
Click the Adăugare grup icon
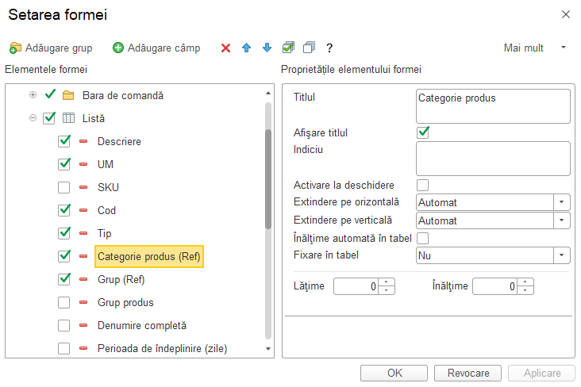pos(15,48)
